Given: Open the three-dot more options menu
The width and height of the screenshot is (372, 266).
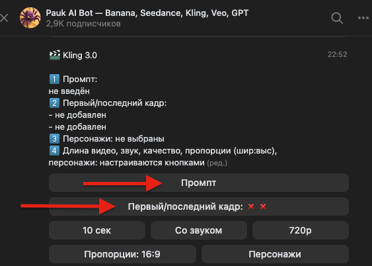Looking at the screenshot, I should pyautogui.click(x=363, y=18).
